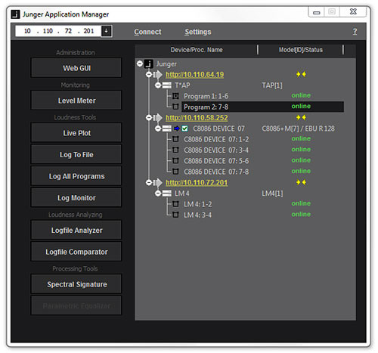Open link http://10.110.58.252
378x353 pixels.
coord(197,118)
